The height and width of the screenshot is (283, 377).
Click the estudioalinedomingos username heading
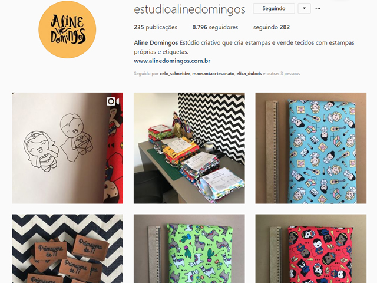coord(190,9)
